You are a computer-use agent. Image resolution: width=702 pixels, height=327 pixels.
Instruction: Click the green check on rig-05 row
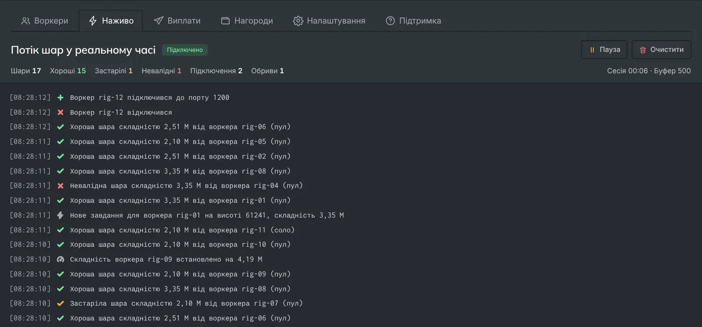pos(61,142)
